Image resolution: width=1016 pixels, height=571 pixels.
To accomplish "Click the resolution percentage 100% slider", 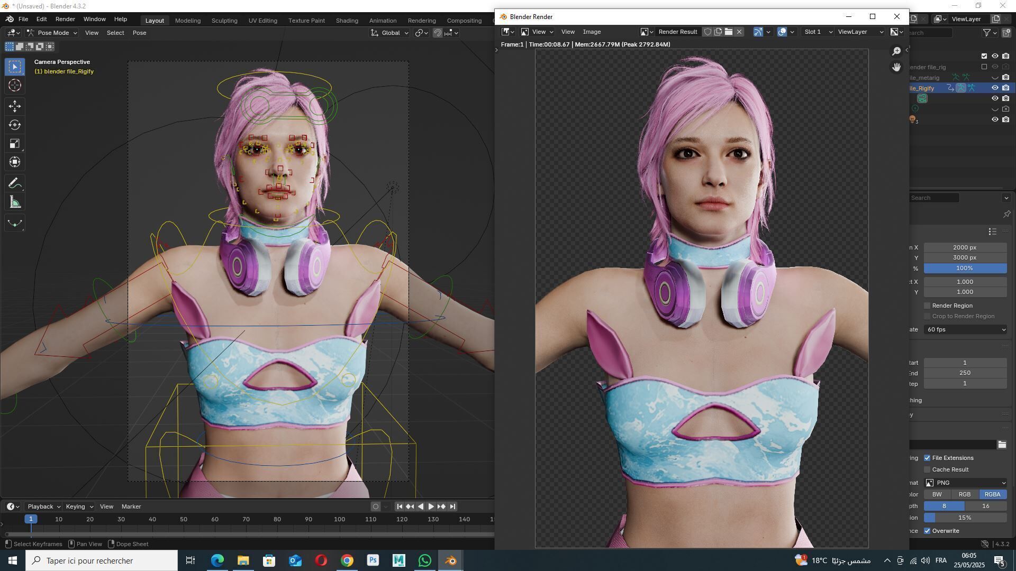I will click(965, 268).
